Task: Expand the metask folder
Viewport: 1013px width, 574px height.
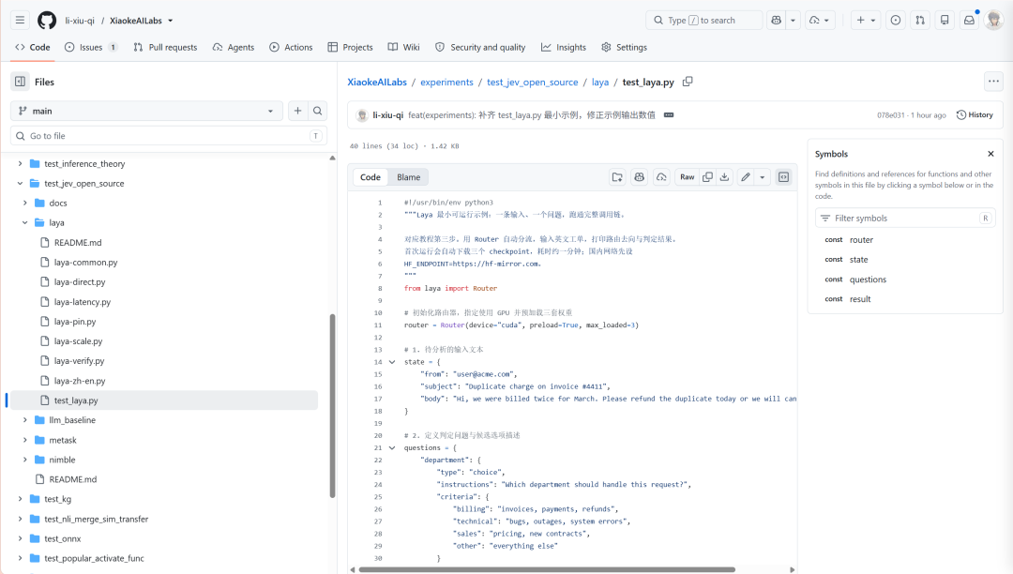Action: coord(25,440)
